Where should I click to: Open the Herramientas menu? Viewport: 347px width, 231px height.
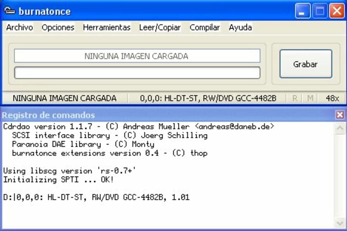pos(107,28)
